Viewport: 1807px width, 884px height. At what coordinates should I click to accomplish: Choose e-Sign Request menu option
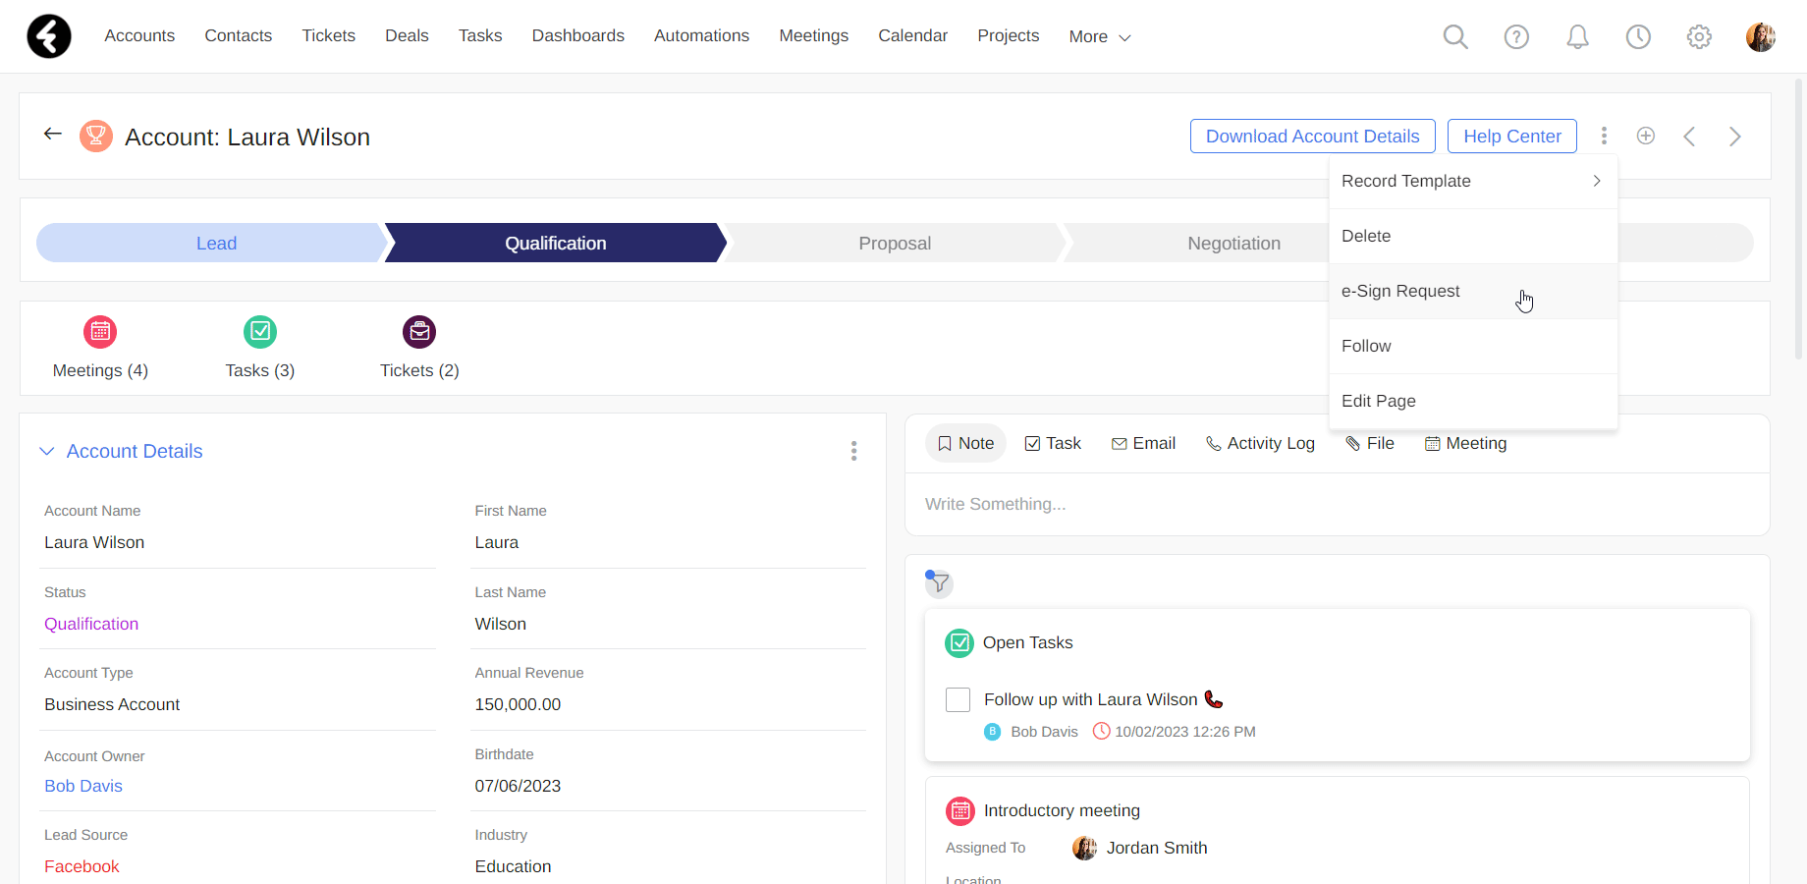point(1473,291)
